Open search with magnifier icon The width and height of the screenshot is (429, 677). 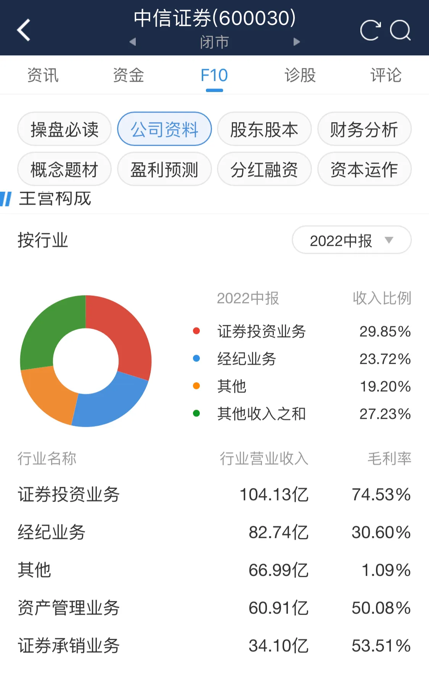400,30
